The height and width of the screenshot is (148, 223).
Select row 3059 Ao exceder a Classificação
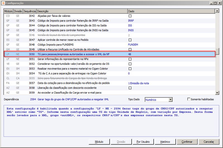pos(110,93)
